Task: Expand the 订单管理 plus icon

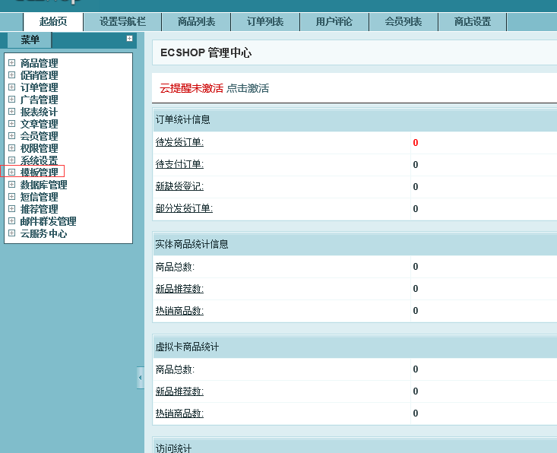Action: point(11,87)
